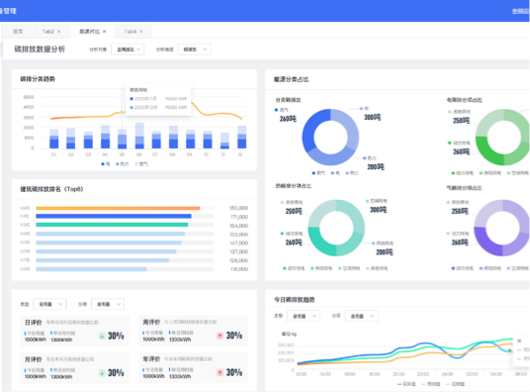Toggle 电 legend in 碳排分类趋势 chart
The height and width of the screenshot is (392, 530).
106,164
